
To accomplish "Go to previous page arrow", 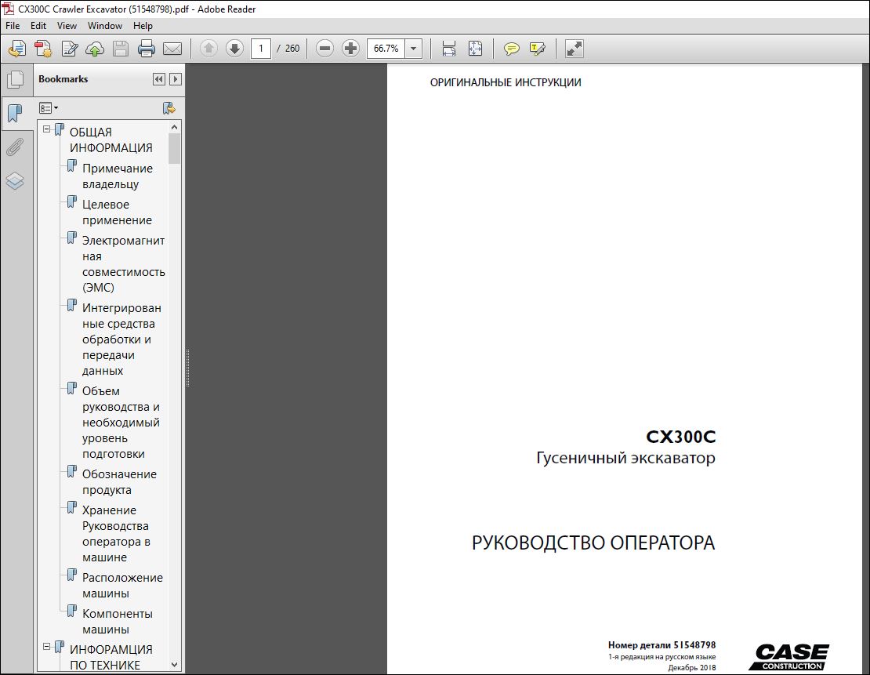I will coord(208,49).
